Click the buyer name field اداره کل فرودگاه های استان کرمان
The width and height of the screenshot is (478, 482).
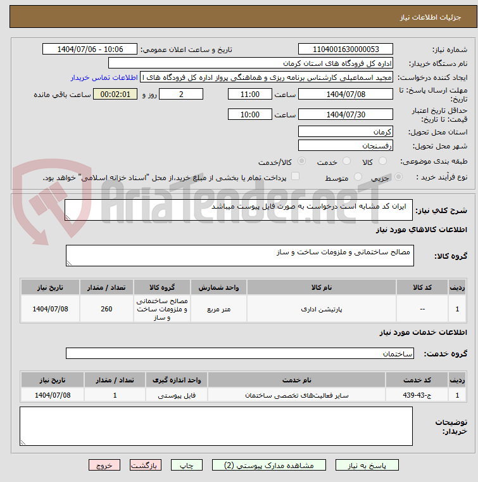tap(251, 63)
